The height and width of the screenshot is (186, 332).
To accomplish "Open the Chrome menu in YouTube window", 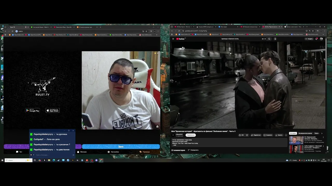I will [324, 31].
